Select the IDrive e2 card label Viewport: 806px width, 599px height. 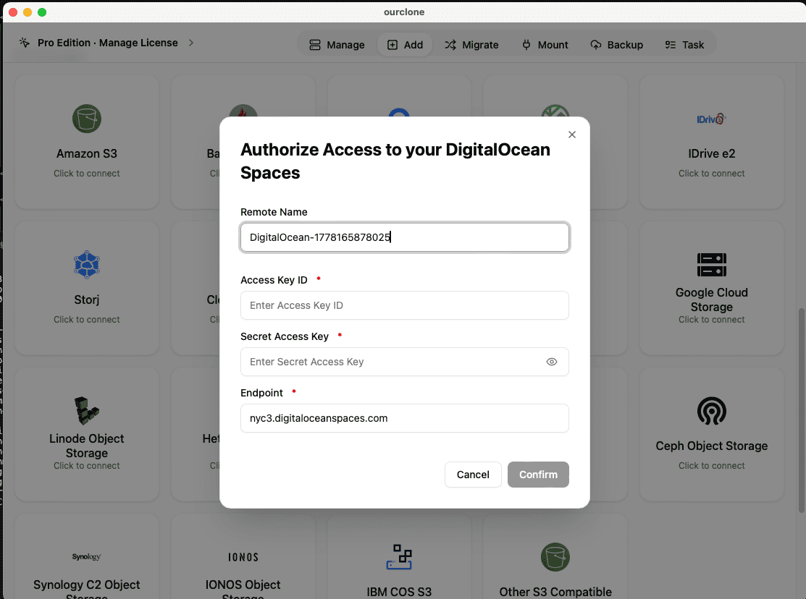point(711,153)
